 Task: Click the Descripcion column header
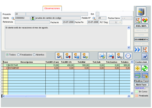pos(27,62)
